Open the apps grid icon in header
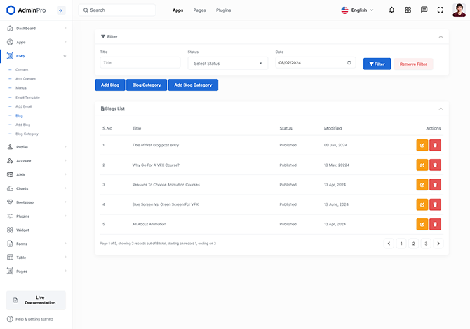 click(x=408, y=10)
